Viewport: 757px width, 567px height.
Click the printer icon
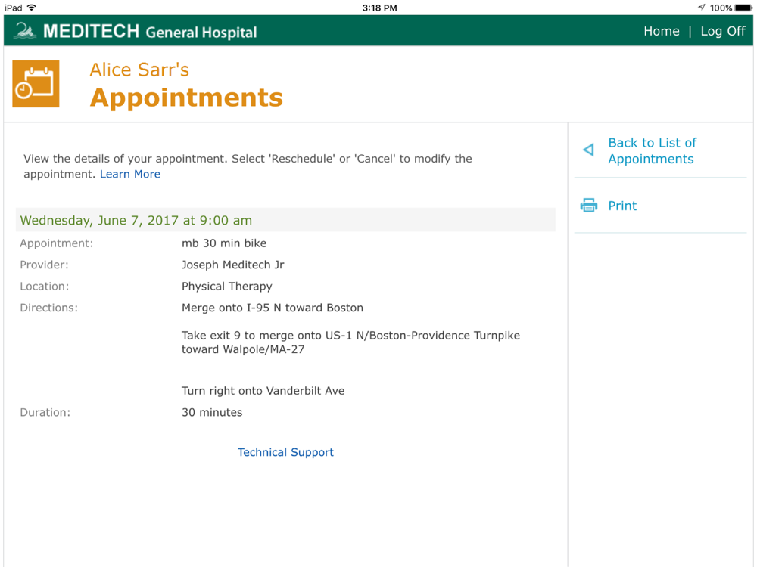click(588, 206)
